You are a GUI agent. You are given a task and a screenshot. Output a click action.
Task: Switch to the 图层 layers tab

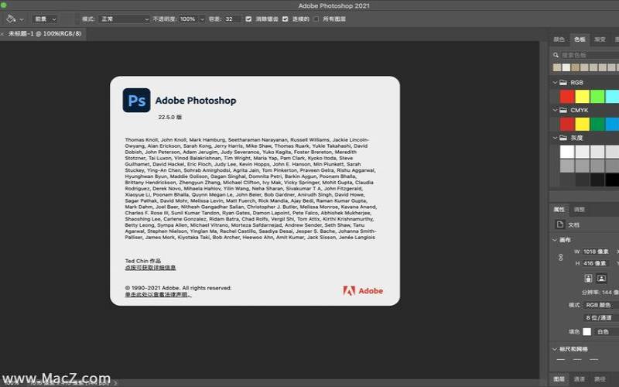pos(559,379)
